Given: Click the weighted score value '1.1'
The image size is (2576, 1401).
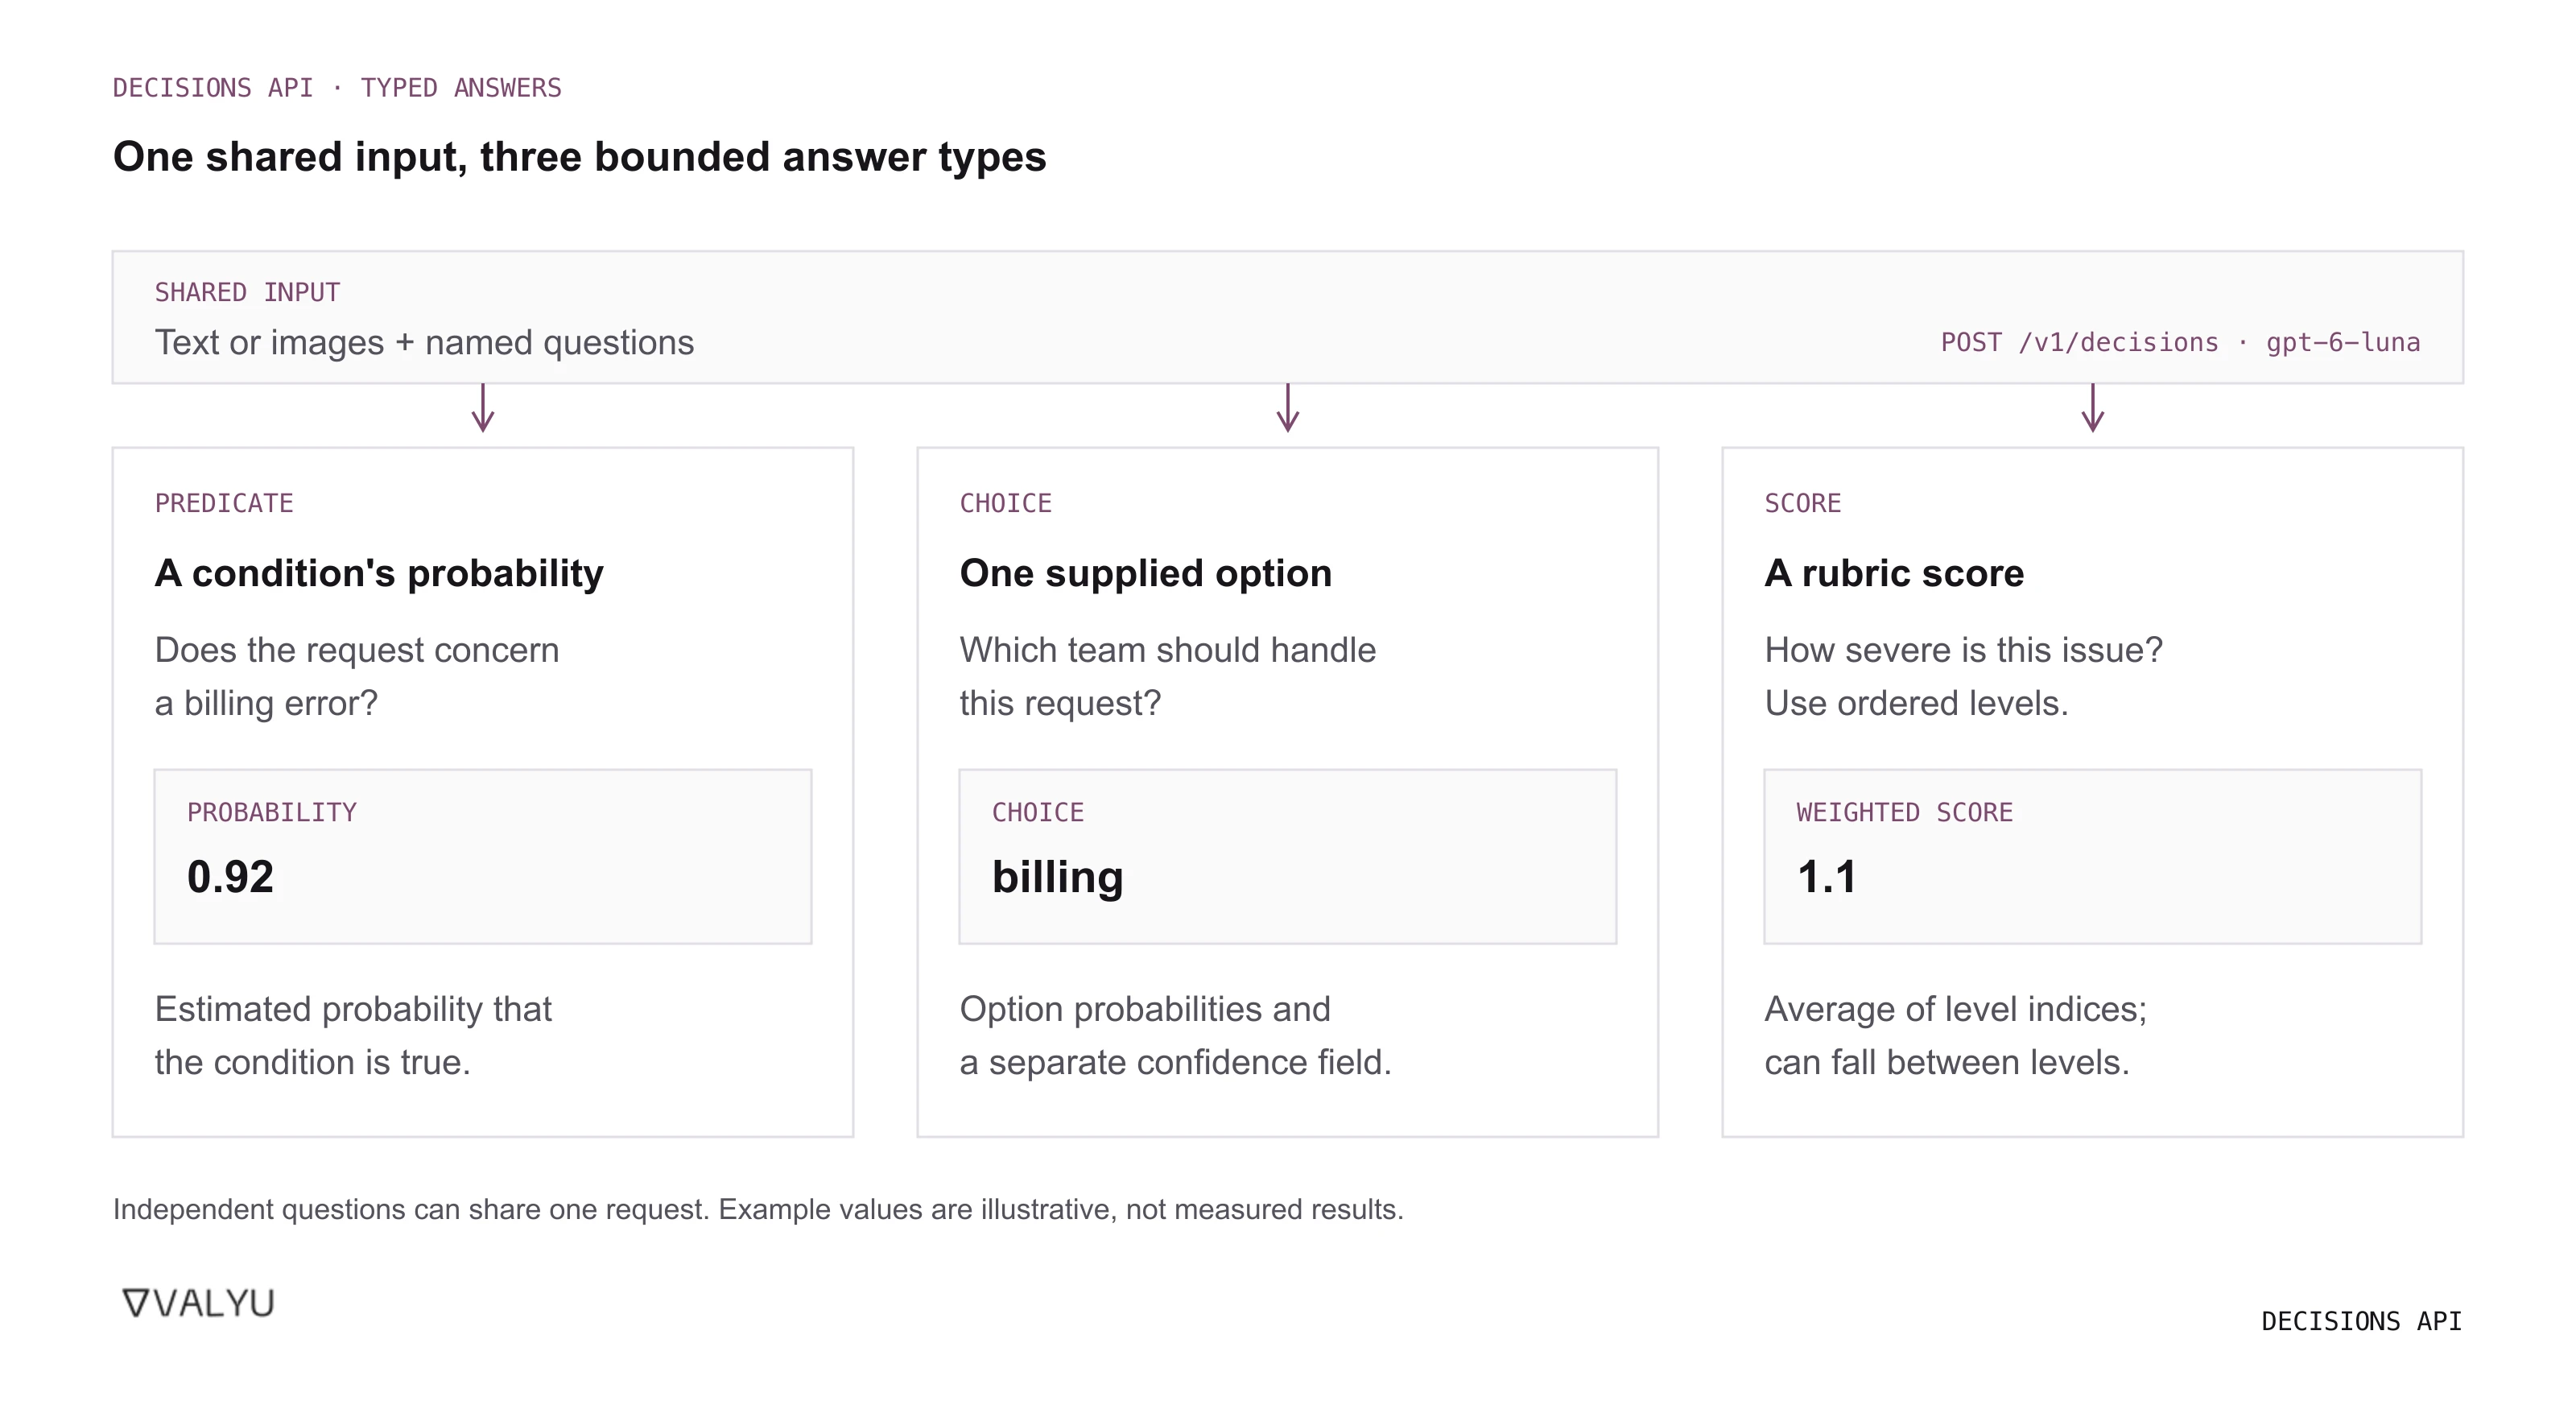Looking at the screenshot, I should (x=1827, y=877).
